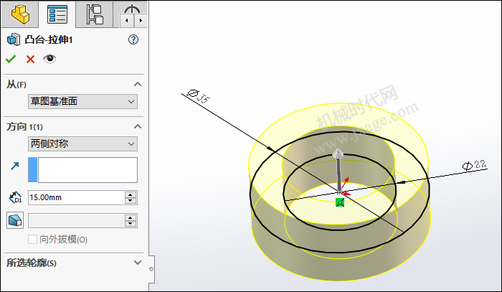Click the green origin relation marker
The width and height of the screenshot is (502, 292).
click(340, 202)
